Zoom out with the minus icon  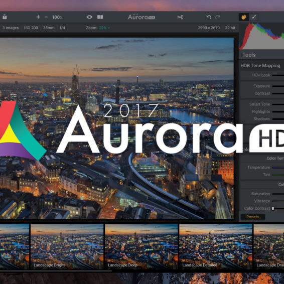(46, 17)
